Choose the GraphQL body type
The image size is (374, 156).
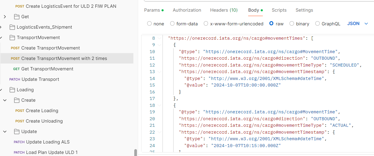coord(318,24)
